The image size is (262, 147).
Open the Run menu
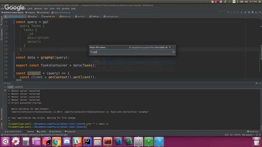(46, 9)
